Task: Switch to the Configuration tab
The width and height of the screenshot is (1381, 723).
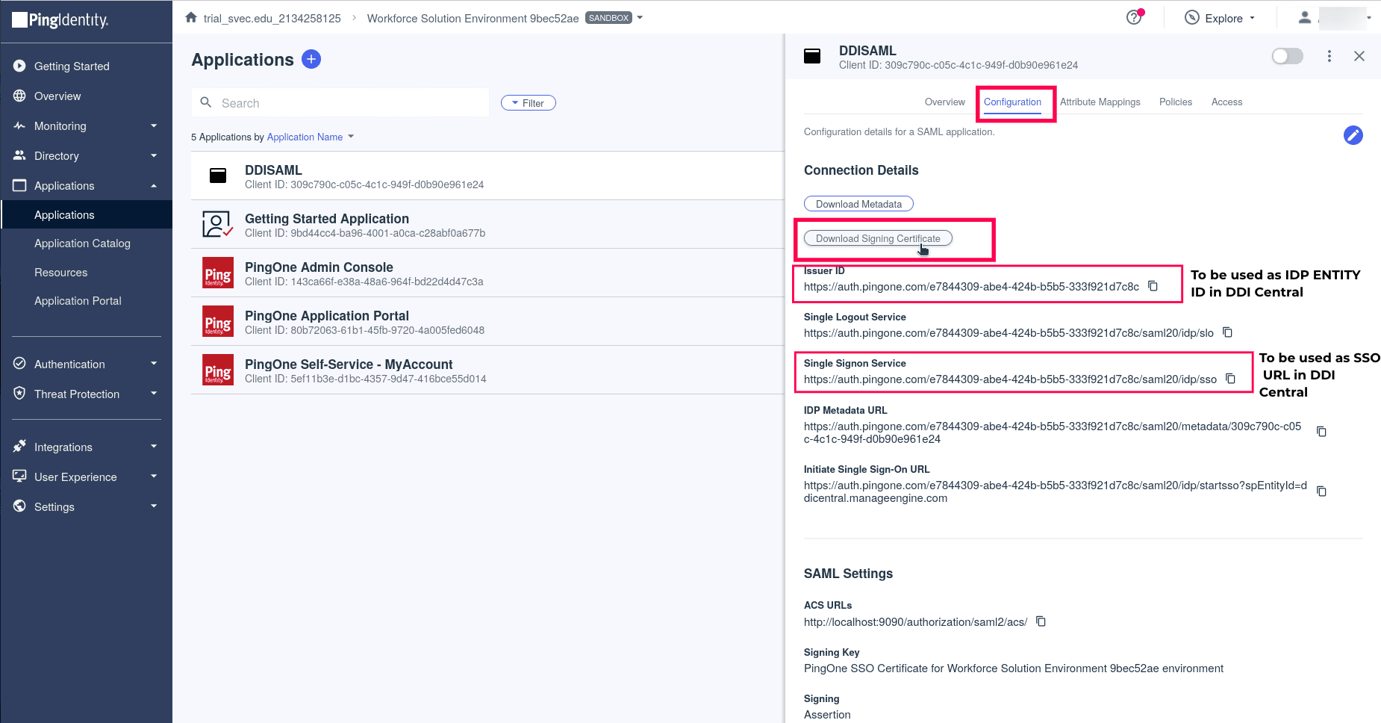Action: point(1012,102)
